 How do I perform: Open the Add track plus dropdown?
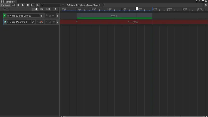[6, 9]
